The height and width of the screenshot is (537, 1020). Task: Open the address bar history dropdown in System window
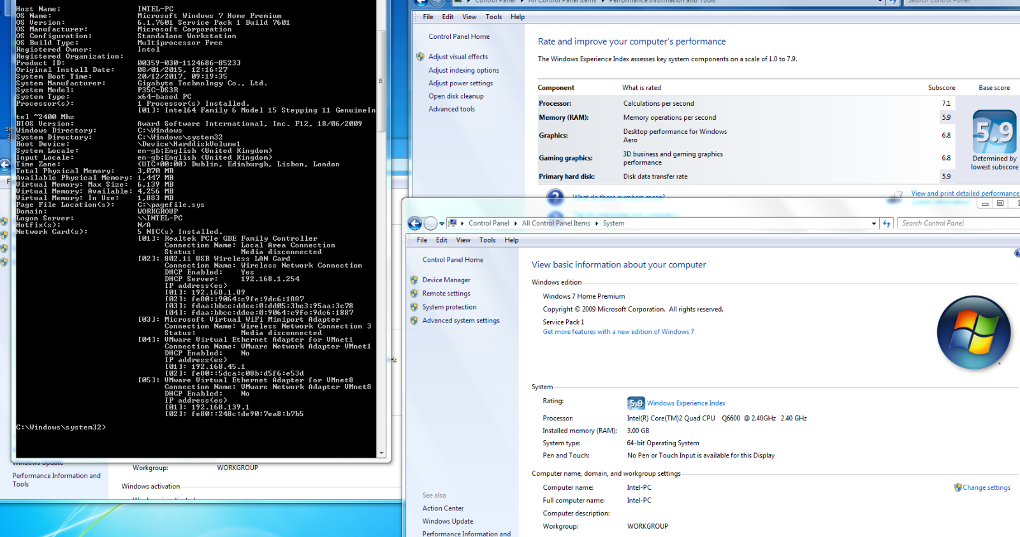(x=873, y=224)
